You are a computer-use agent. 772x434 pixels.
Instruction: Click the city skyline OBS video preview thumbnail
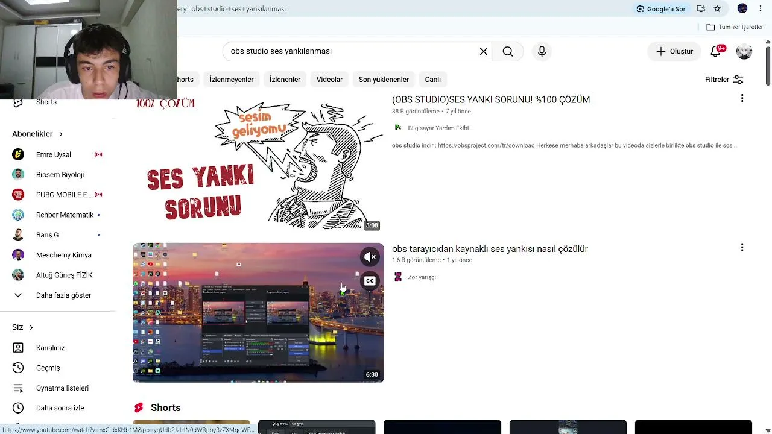point(258,312)
